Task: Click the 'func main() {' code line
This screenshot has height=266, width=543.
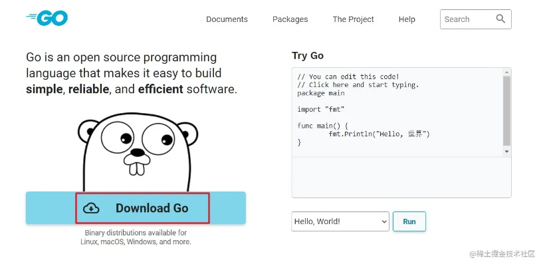Action: (x=323, y=126)
